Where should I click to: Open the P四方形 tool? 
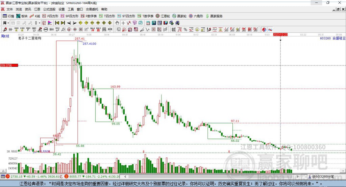pyautogui.click(x=51, y=16)
